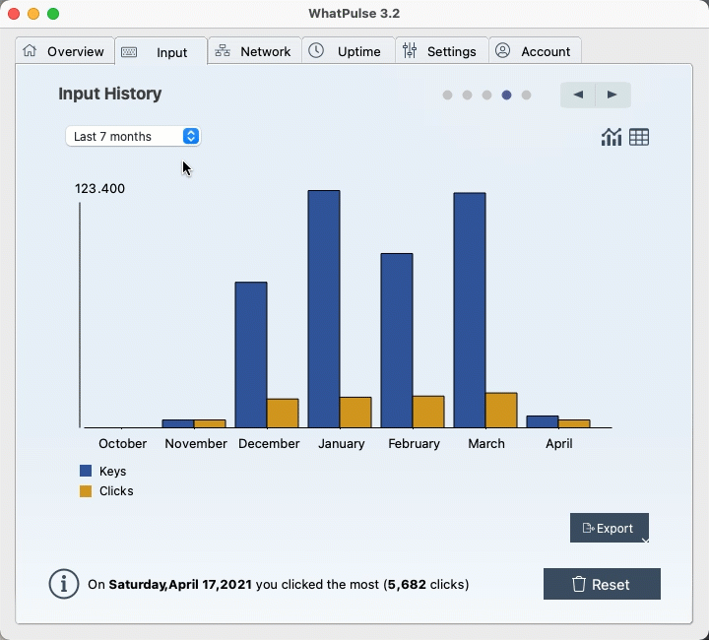Select the second page indicator dot
709x640 pixels.
(x=467, y=96)
